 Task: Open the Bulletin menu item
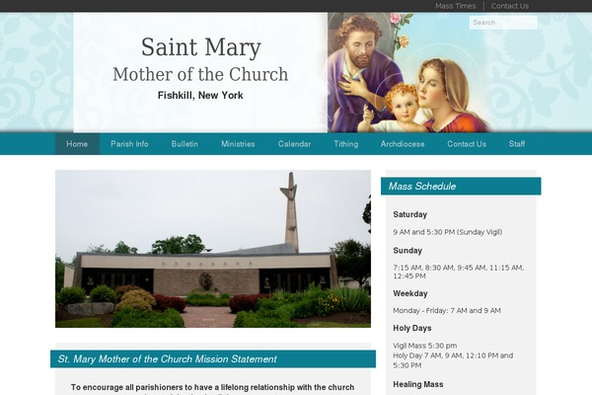[x=185, y=144]
